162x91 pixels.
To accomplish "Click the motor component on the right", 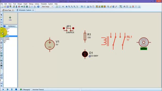I will point(144,42).
